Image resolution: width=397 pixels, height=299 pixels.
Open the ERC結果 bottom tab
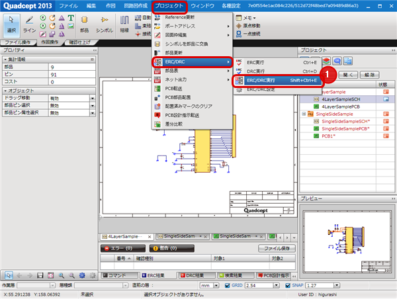(158, 275)
